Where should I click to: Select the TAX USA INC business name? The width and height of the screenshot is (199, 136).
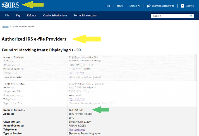coord(76,110)
